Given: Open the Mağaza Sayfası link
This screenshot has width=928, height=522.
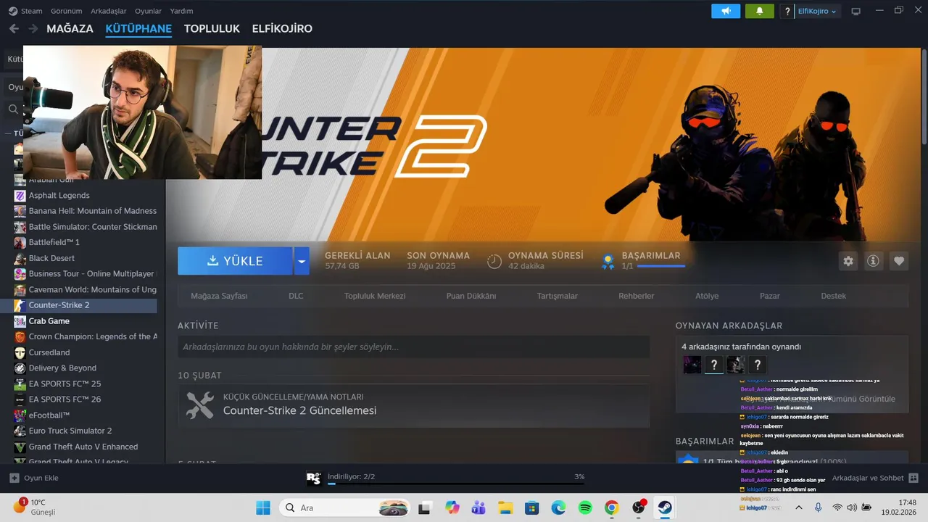Looking at the screenshot, I should coord(219,296).
